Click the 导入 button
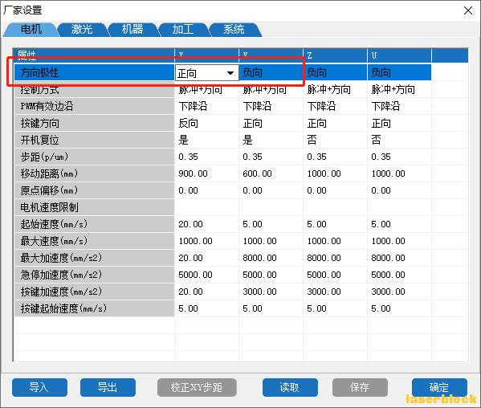481x408 pixels. point(39,387)
